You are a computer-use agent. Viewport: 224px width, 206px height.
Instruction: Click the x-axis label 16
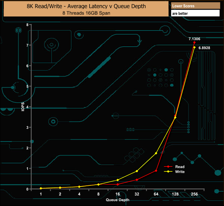tap(118, 194)
